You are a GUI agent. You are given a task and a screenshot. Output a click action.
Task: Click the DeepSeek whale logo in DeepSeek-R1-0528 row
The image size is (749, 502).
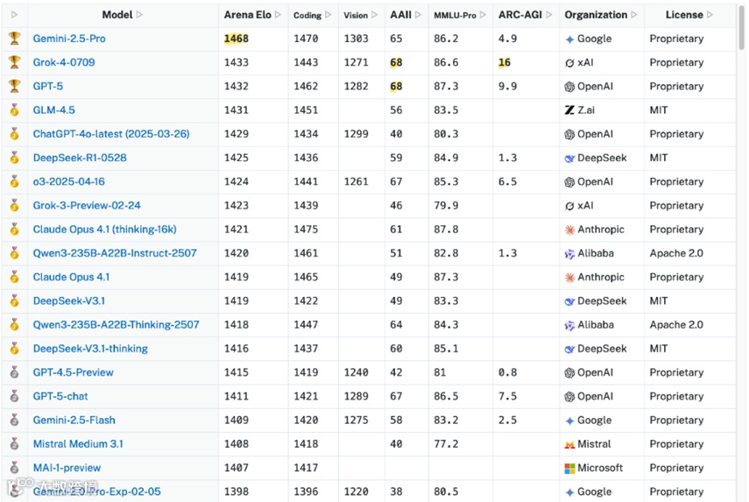pyautogui.click(x=569, y=158)
